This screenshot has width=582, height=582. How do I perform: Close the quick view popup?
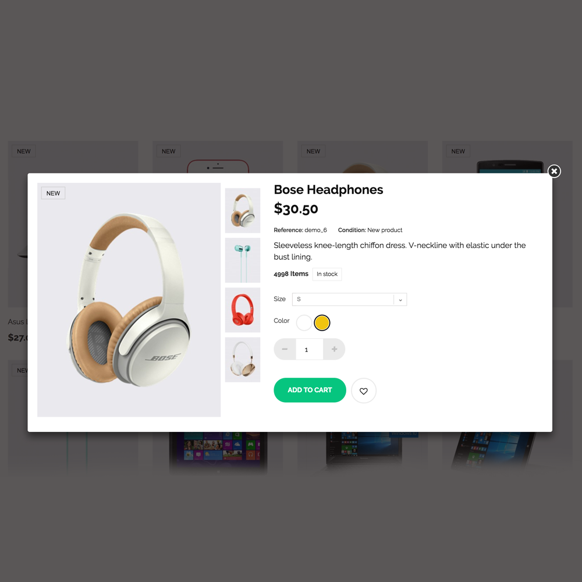(554, 171)
